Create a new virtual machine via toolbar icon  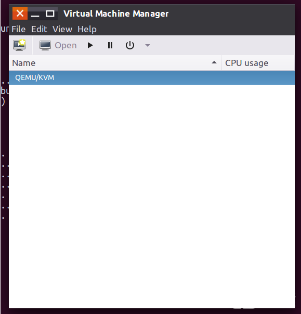click(x=19, y=45)
